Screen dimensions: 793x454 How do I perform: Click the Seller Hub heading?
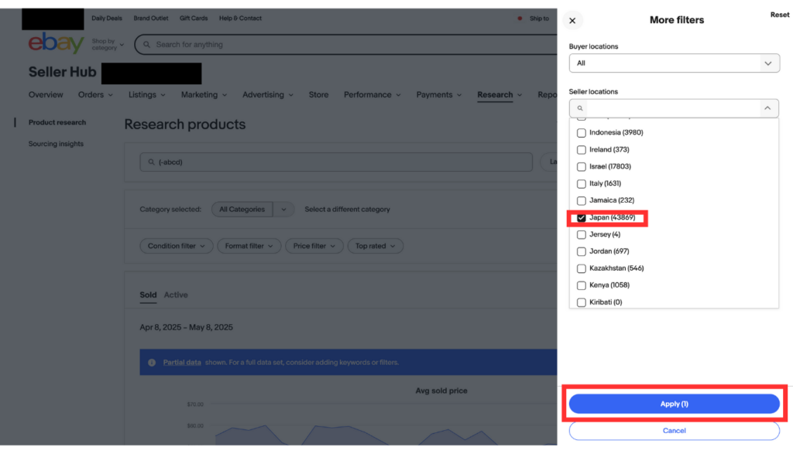pyautogui.click(x=62, y=72)
